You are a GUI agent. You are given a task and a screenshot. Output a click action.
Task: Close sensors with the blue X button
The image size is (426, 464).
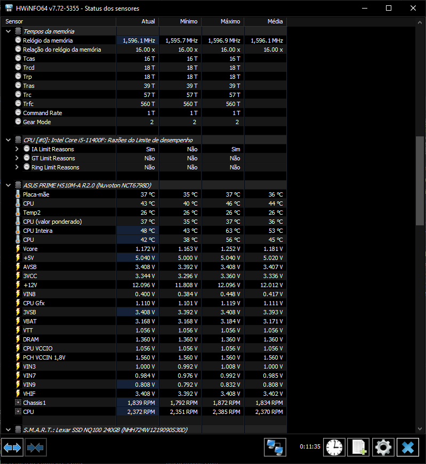click(x=408, y=447)
